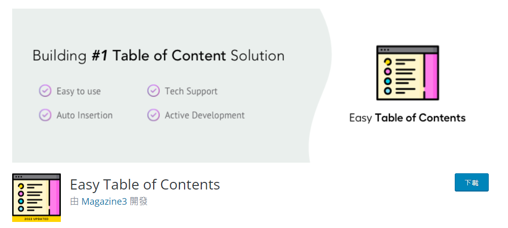
Task: Click the blue 下載 download button
Action: point(471,182)
